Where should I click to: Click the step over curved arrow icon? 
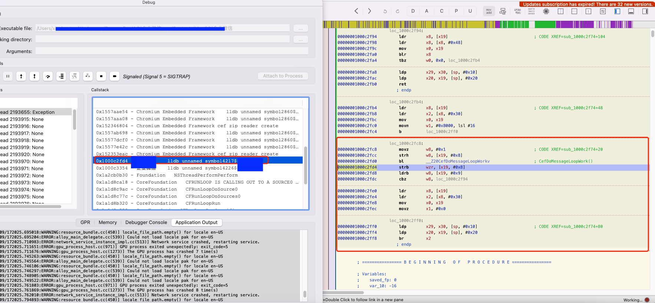48,76
